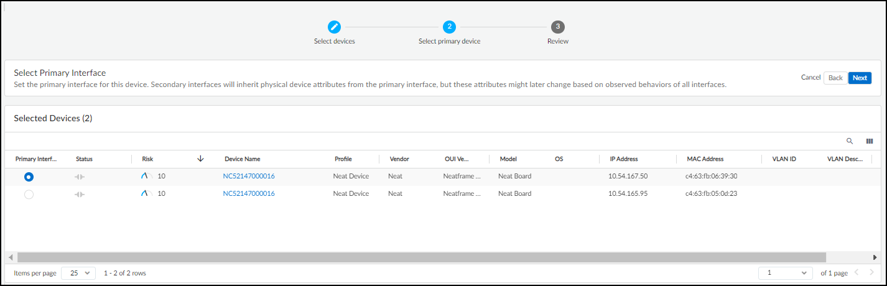Image resolution: width=887 pixels, height=286 pixels.
Task: Select primary interface radio for 10.54.165.95
Action: tap(29, 195)
